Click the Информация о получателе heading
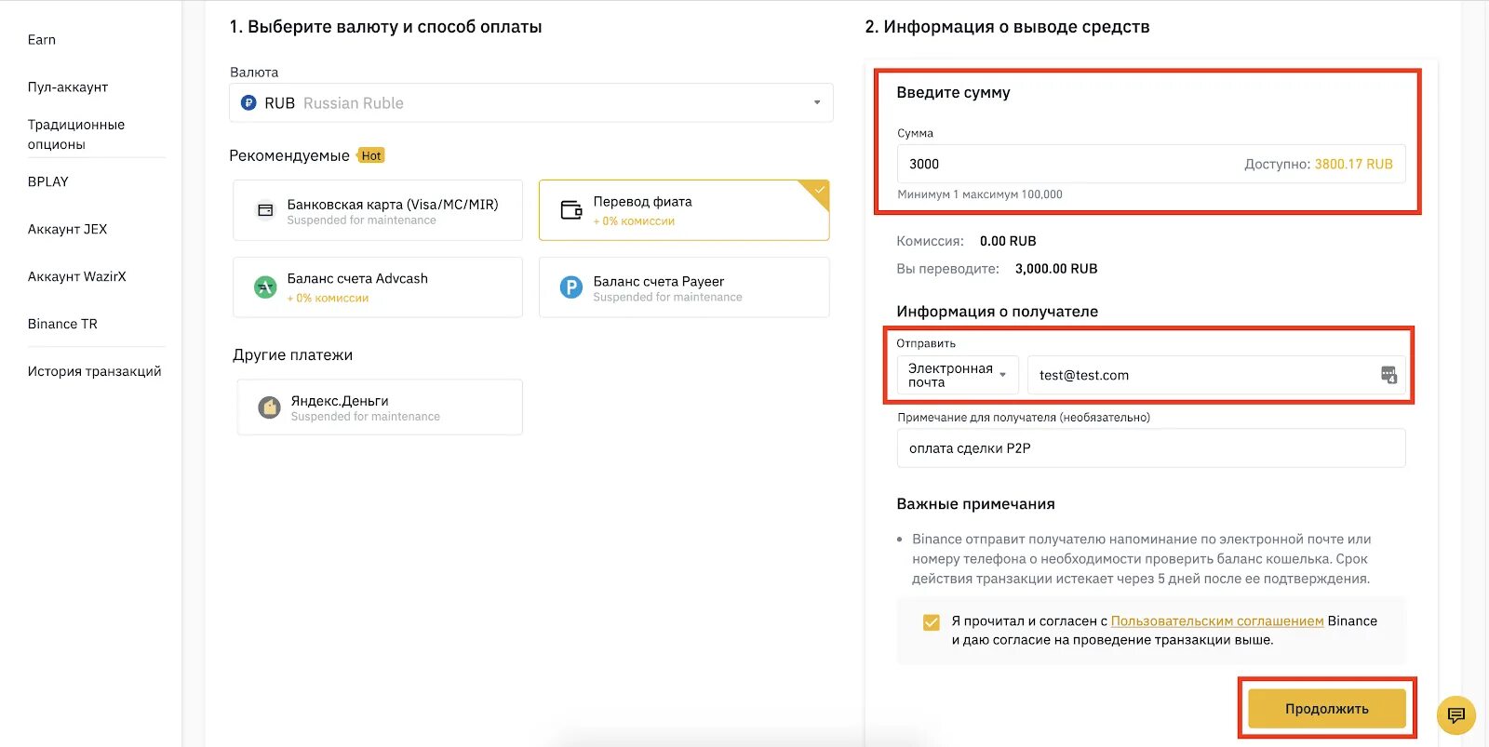The height and width of the screenshot is (747, 1489). [x=998, y=312]
